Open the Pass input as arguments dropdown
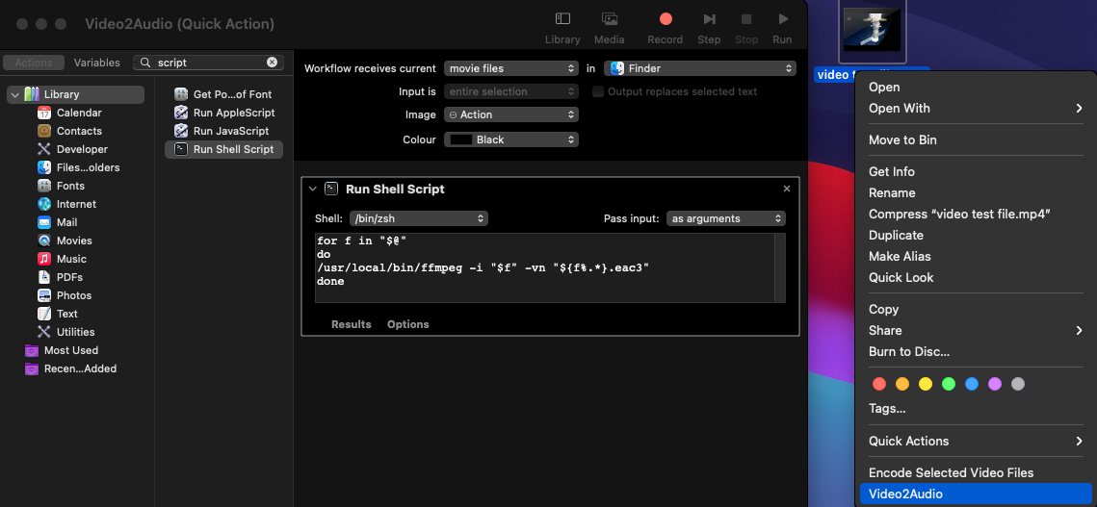 [726, 219]
